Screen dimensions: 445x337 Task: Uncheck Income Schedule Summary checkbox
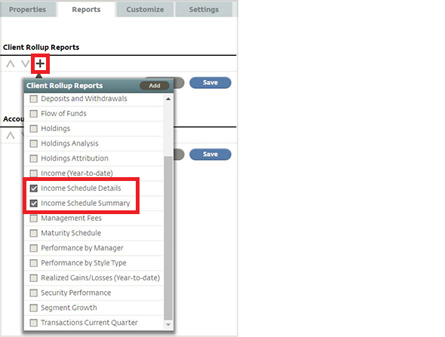34,203
